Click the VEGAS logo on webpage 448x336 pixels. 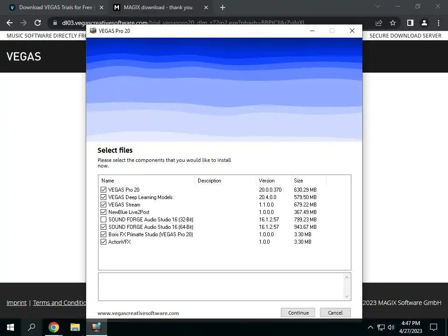coord(24,56)
